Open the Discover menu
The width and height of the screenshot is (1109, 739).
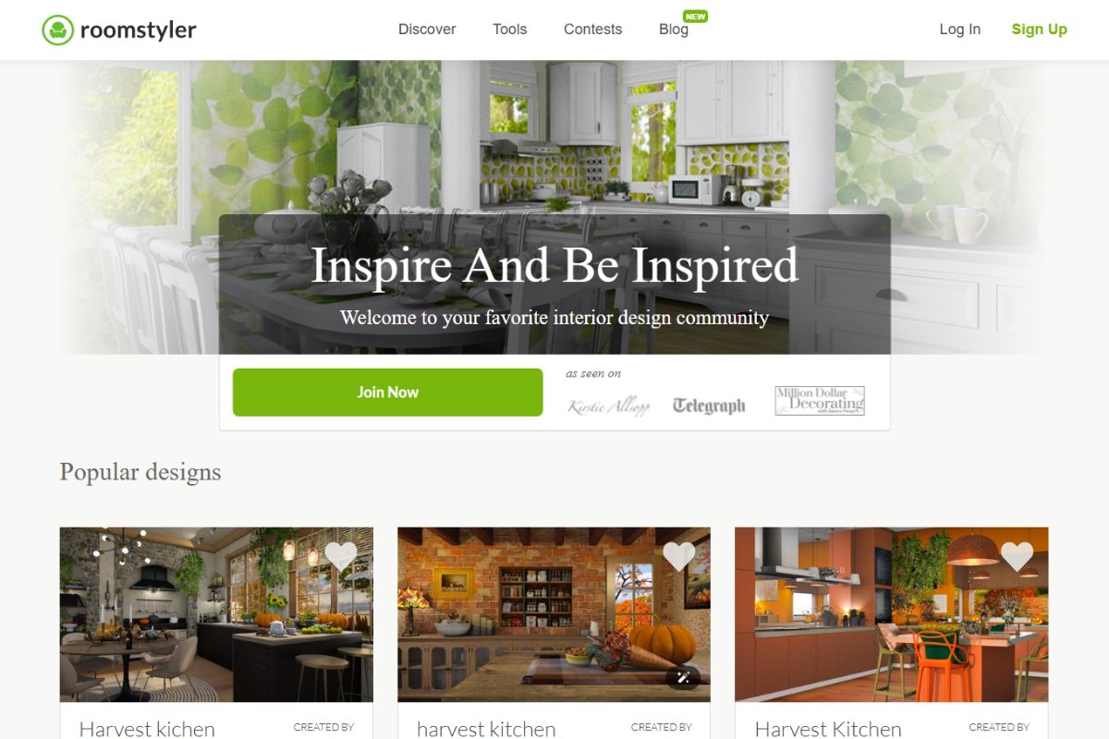[x=427, y=30]
